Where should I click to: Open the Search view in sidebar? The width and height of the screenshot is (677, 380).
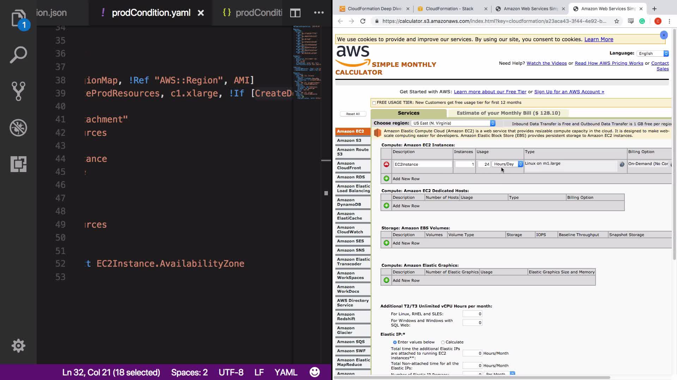[x=18, y=55]
